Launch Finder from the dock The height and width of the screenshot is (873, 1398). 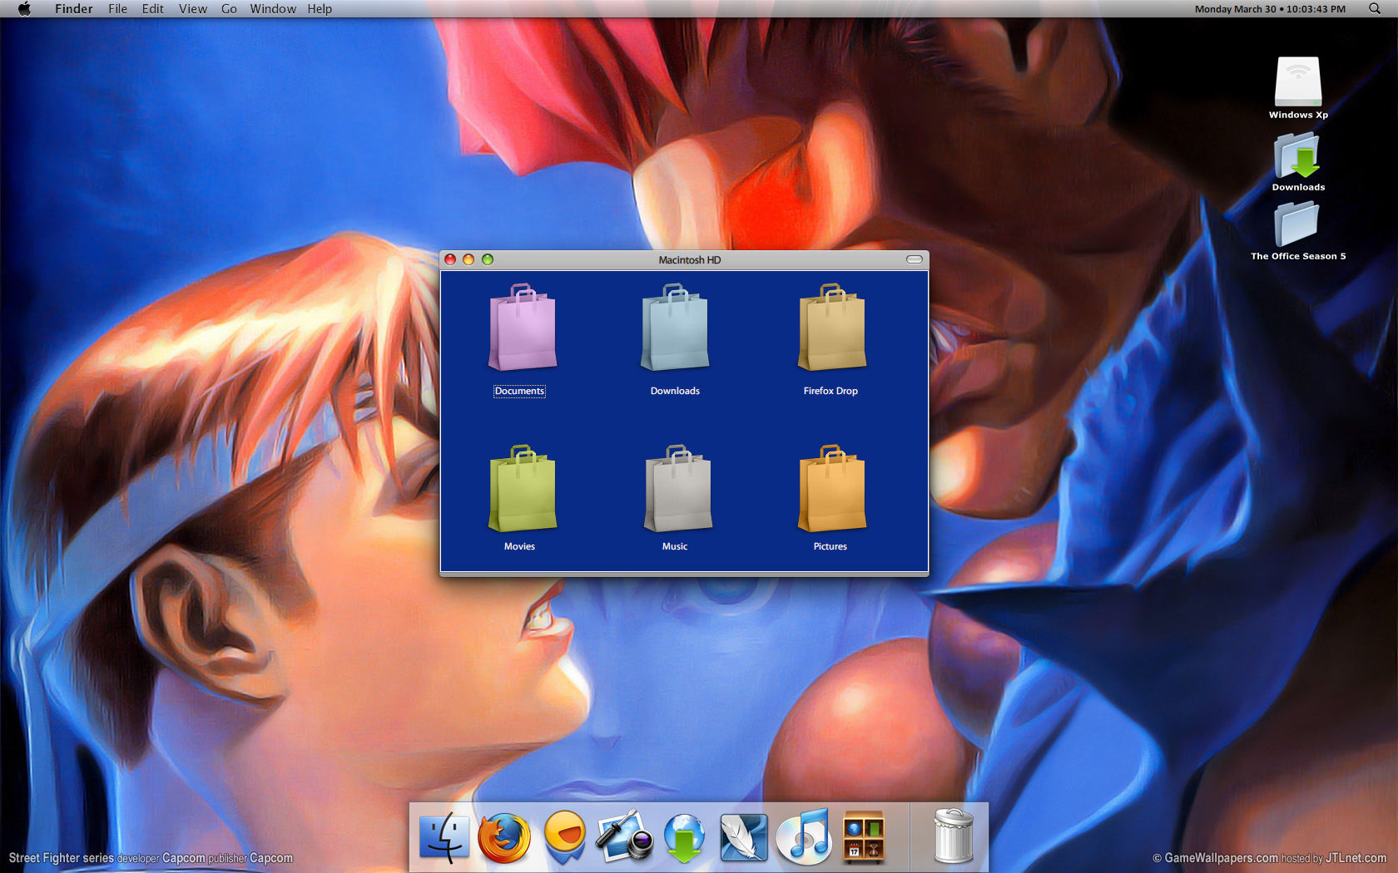point(444,836)
